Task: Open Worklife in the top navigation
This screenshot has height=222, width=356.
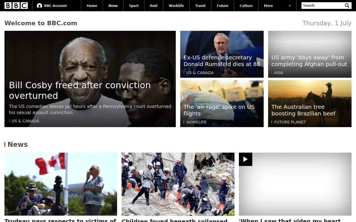Action: [176, 6]
